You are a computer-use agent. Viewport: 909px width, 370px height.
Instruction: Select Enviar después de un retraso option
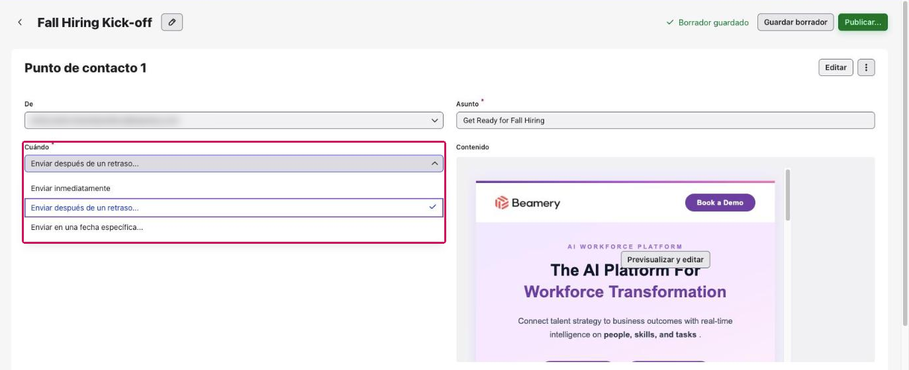(x=234, y=207)
